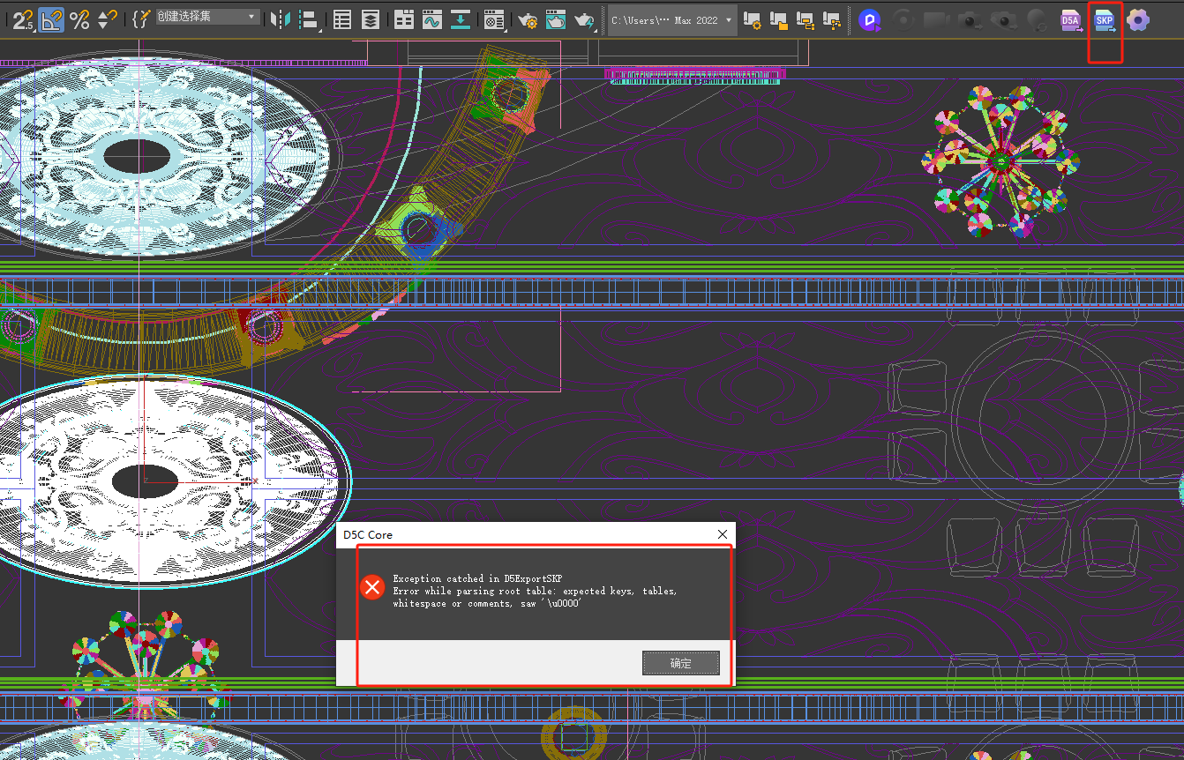The width and height of the screenshot is (1184, 760).
Task: Open Edit Named Selection Sets
Action: pyautogui.click(x=141, y=19)
